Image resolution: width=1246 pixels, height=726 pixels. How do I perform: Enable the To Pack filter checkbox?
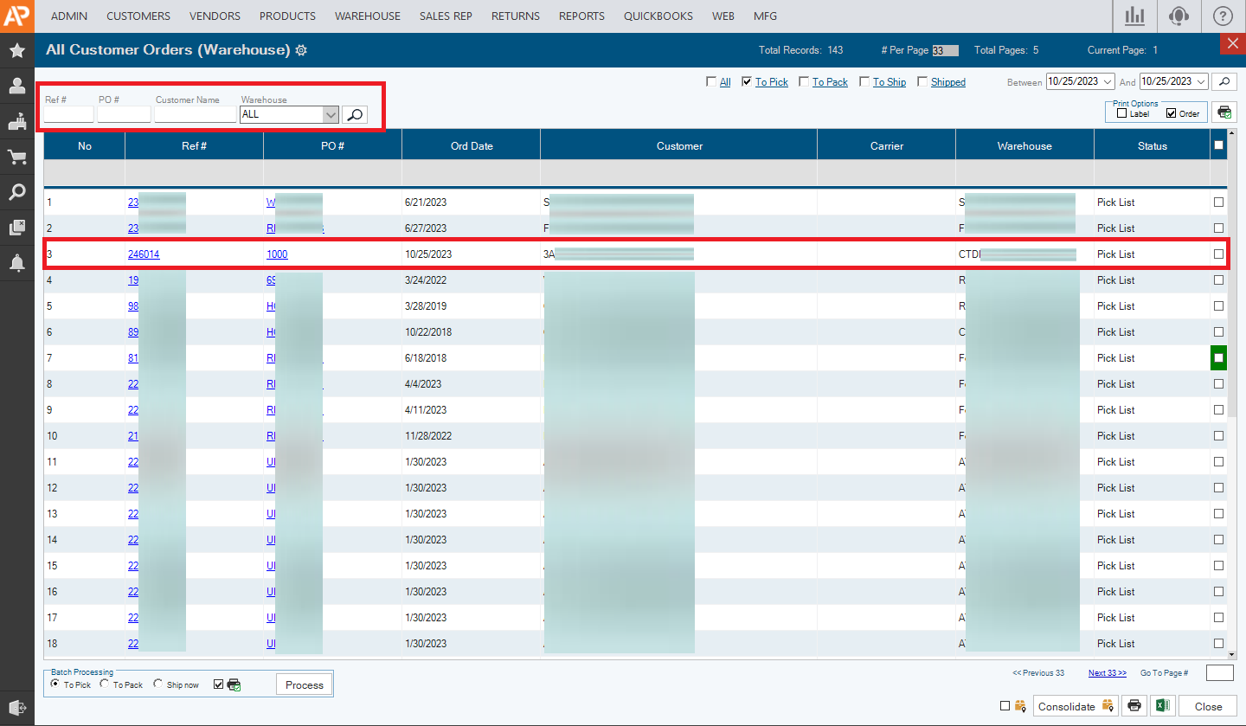pyautogui.click(x=804, y=82)
